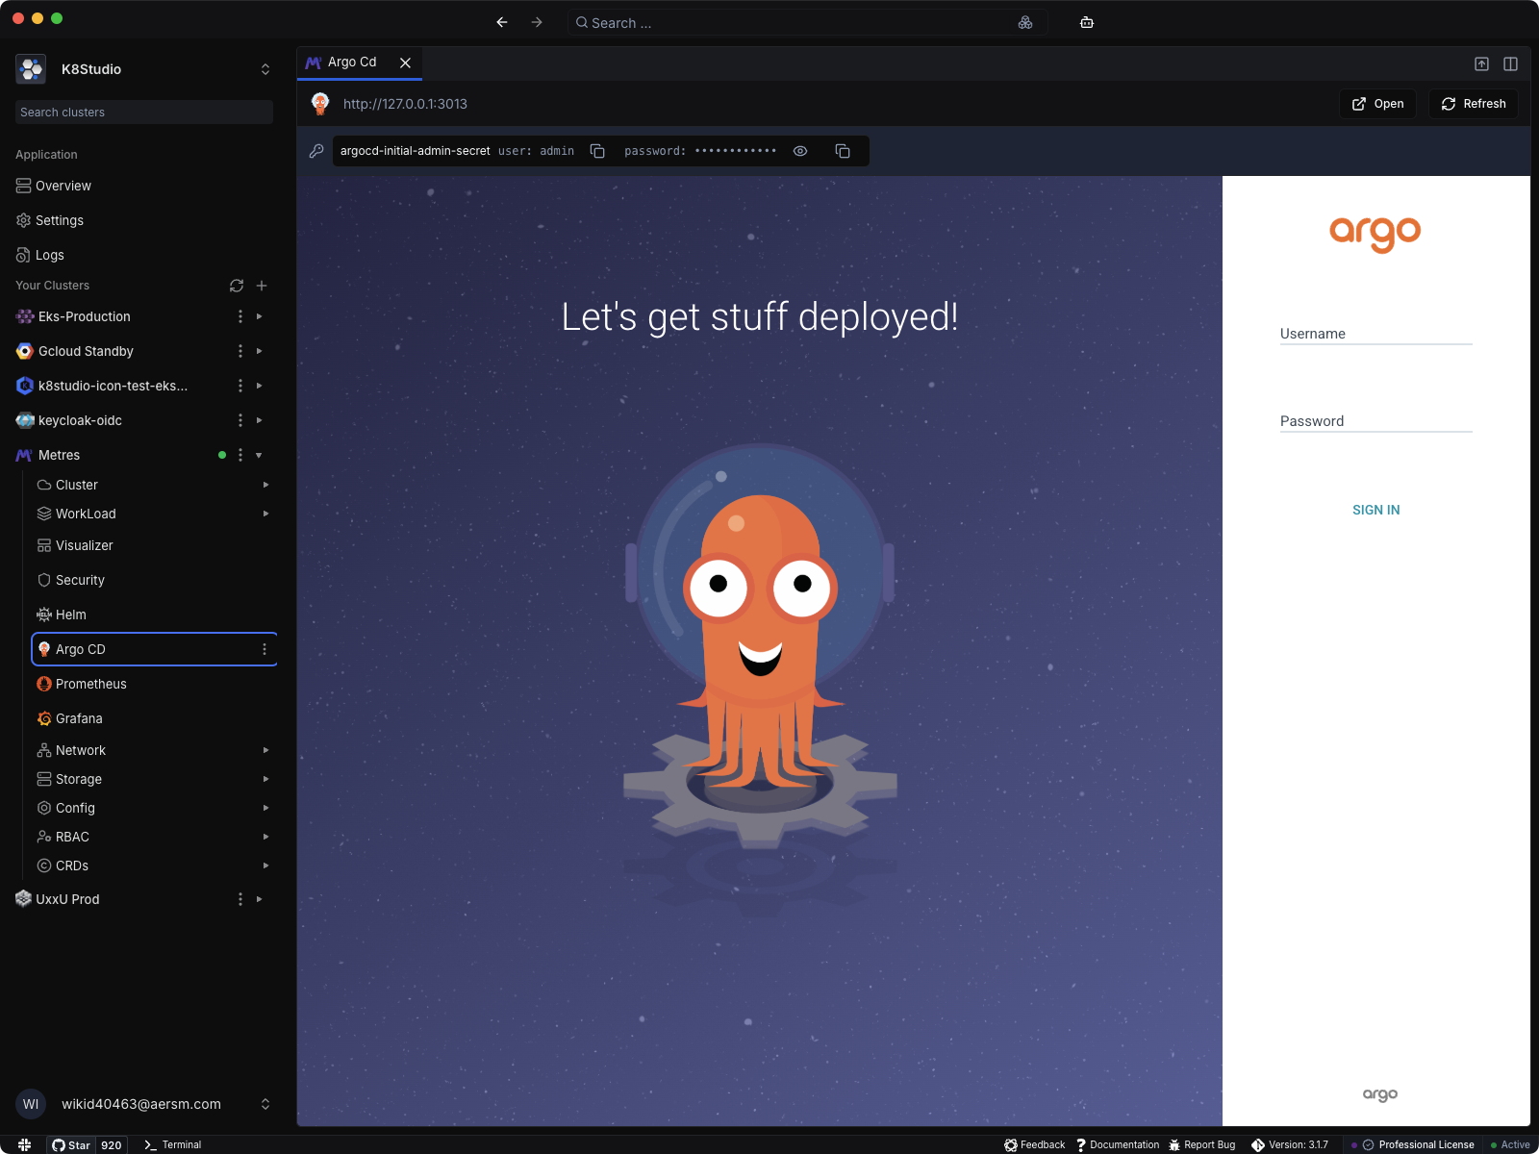Click the layout grid icon in status bar
This screenshot has height=1154, width=1539.
25,1144
